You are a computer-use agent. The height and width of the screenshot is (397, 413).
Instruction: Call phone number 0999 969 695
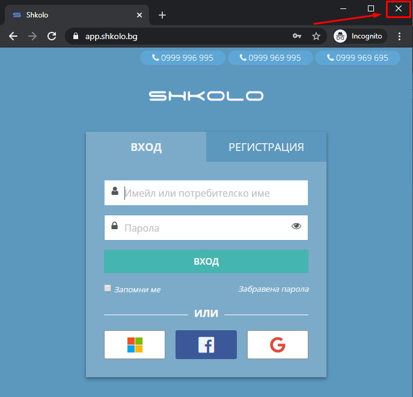coord(358,58)
